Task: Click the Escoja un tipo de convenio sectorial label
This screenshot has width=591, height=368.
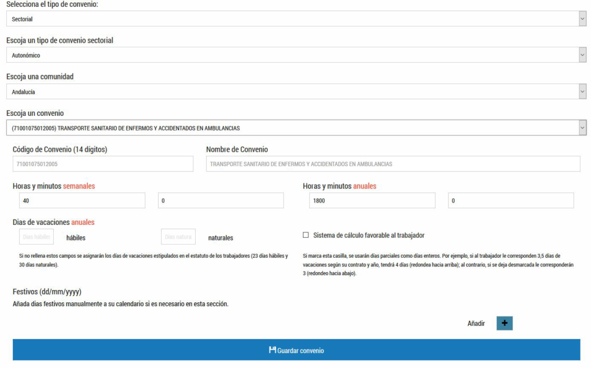Action: point(59,40)
